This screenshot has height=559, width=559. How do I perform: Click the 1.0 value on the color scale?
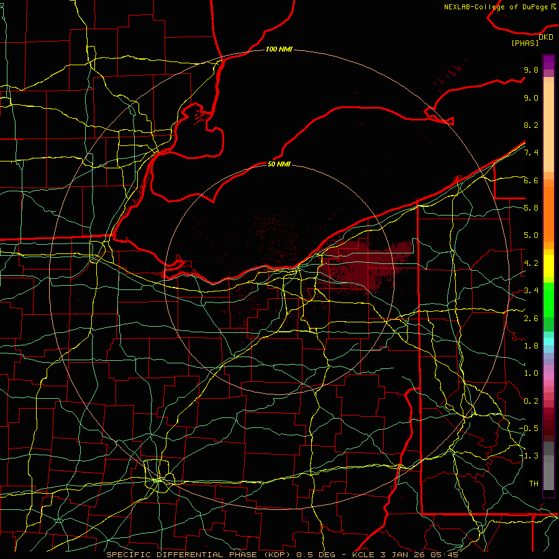531,373
